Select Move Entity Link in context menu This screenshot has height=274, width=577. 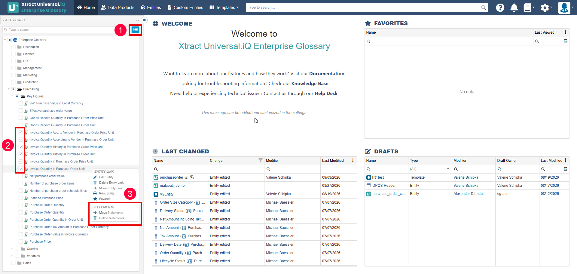coord(111,188)
